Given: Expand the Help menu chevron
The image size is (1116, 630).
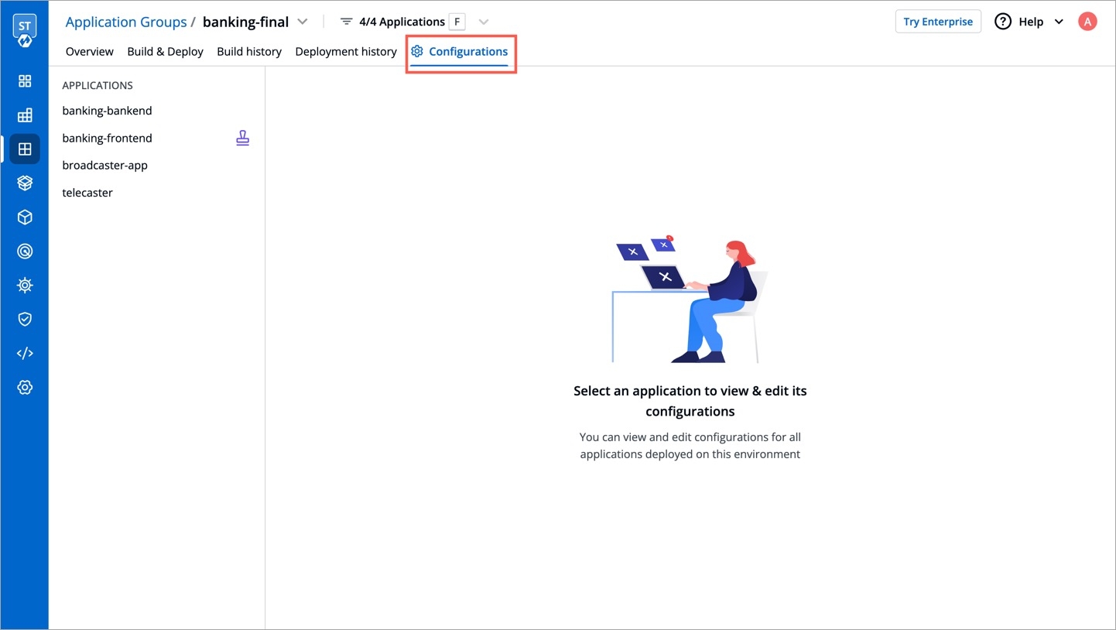Looking at the screenshot, I should 1060,22.
